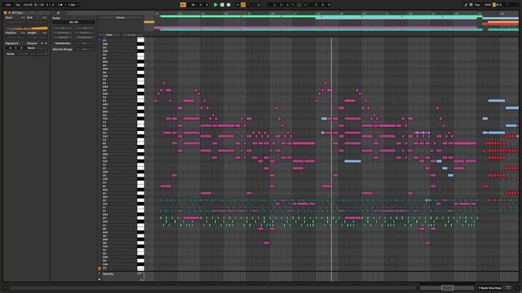The width and height of the screenshot is (522, 293).
Task: Click Set button beside Start
Action: tap(22, 18)
